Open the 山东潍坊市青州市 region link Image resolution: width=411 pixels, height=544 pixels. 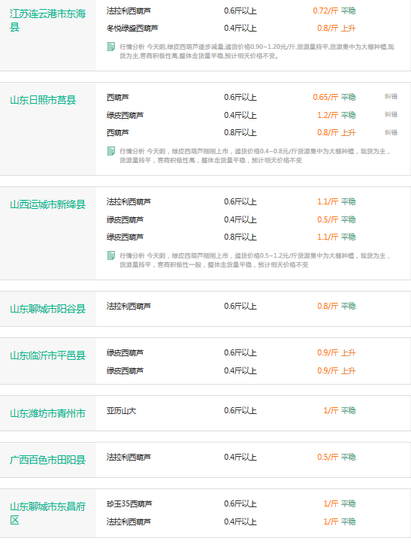(x=47, y=413)
